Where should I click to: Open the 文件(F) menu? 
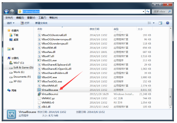[x=9, y=18]
